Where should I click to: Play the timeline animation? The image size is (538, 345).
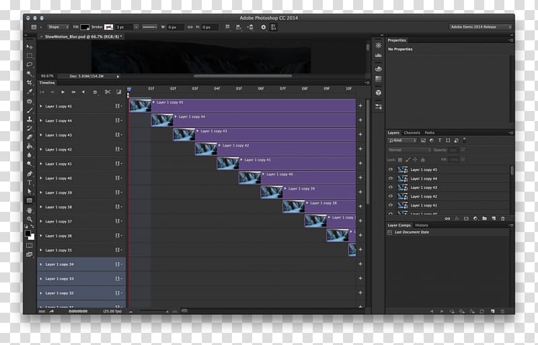[63, 91]
